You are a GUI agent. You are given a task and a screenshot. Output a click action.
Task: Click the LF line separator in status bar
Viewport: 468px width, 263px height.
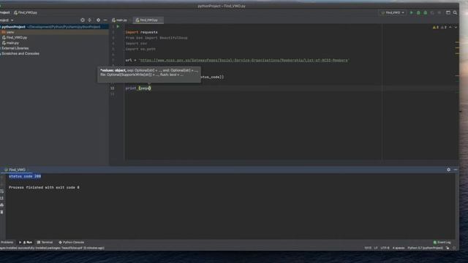[376, 248]
